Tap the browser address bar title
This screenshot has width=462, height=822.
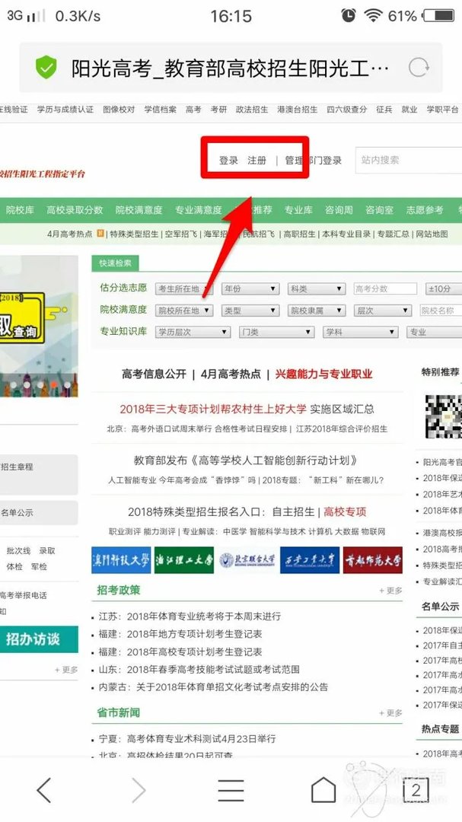pyautogui.click(x=230, y=68)
